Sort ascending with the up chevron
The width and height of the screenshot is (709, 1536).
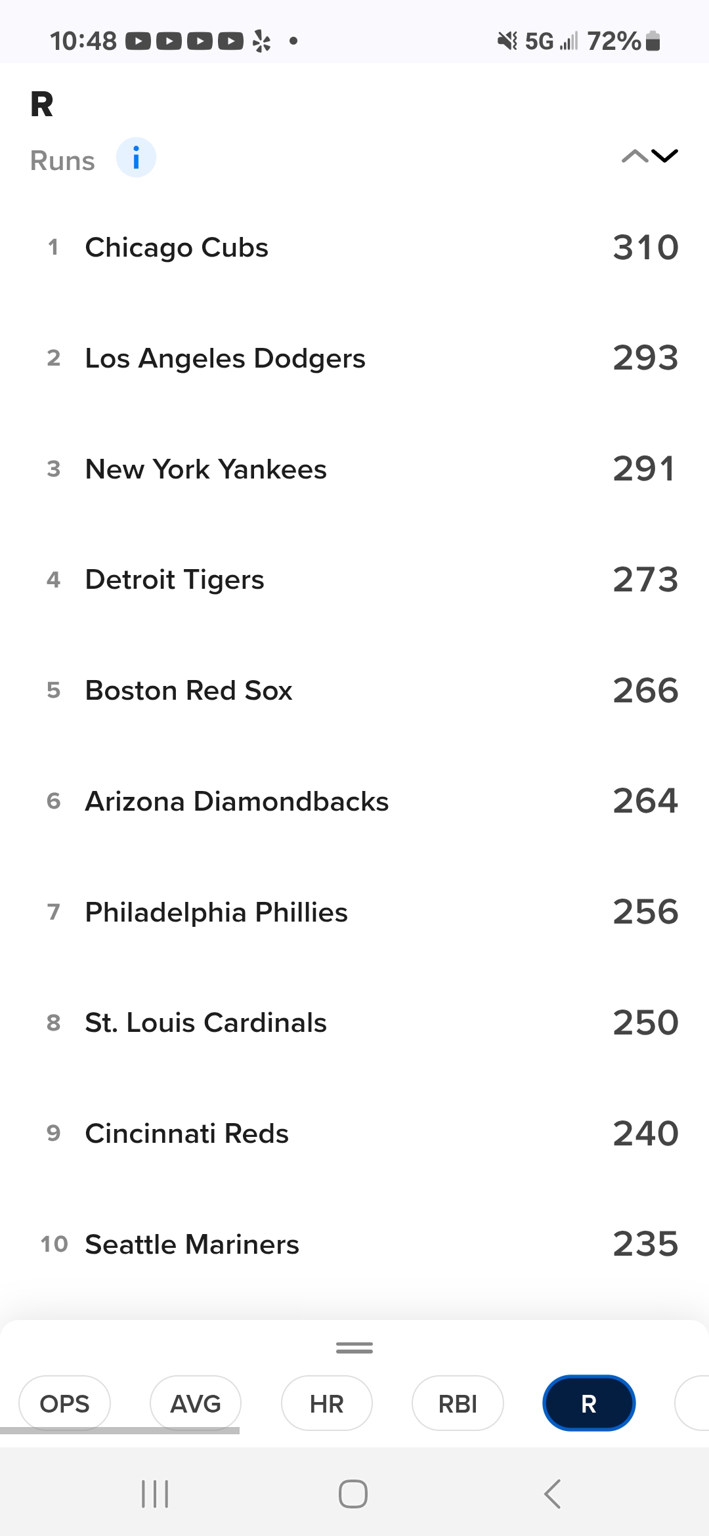point(635,156)
